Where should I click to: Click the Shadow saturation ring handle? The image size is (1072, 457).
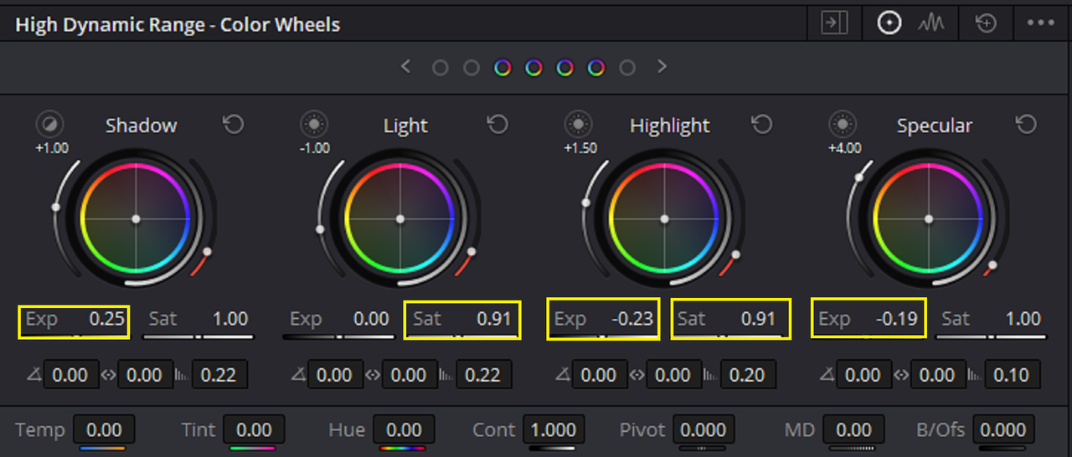(x=208, y=251)
